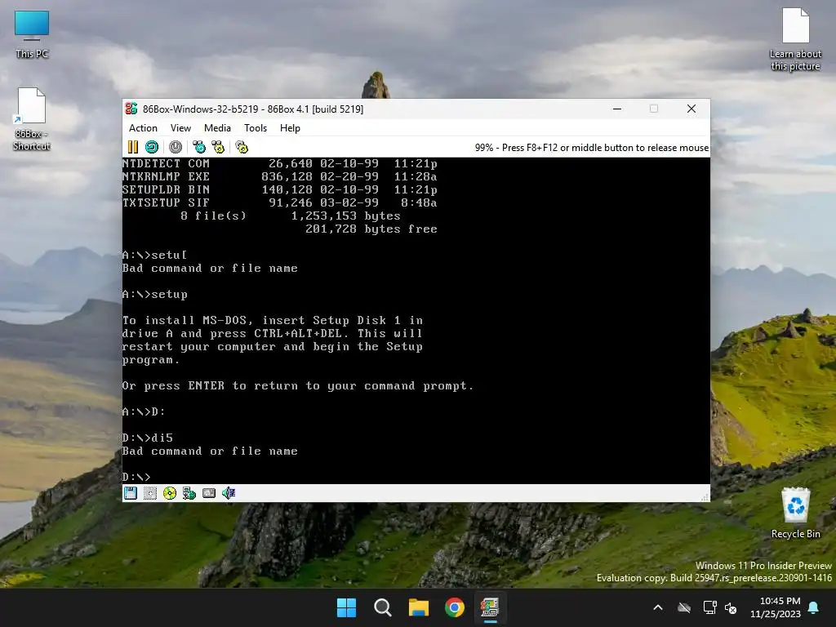Click the teal Hard Reset toolbar icon
This screenshot has width=836, height=627.
(152, 147)
